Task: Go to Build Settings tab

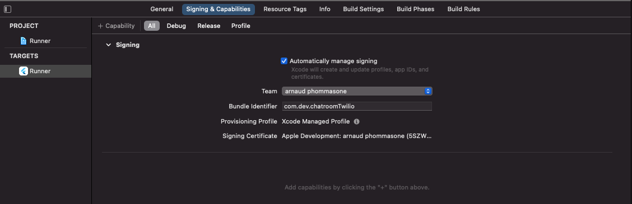Action: (364, 9)
